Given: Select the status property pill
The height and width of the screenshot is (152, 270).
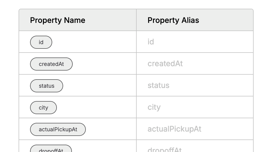Looking at the screenshot, I should coord(46,86).
